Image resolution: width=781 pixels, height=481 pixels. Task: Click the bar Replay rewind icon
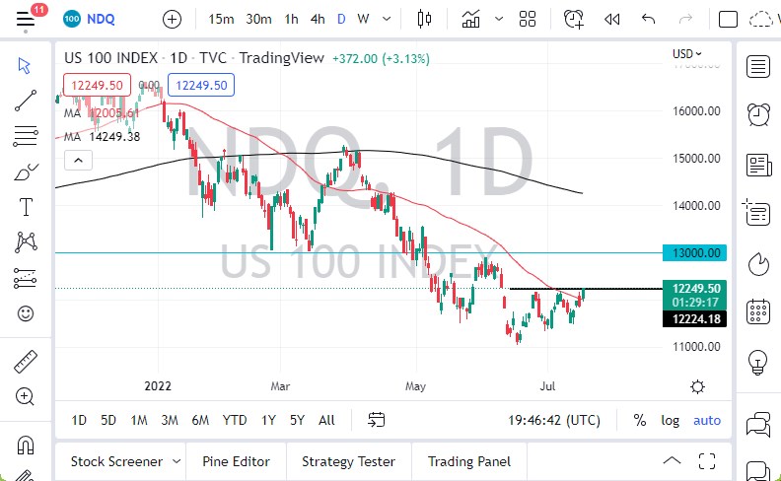(x=611, y=19)
